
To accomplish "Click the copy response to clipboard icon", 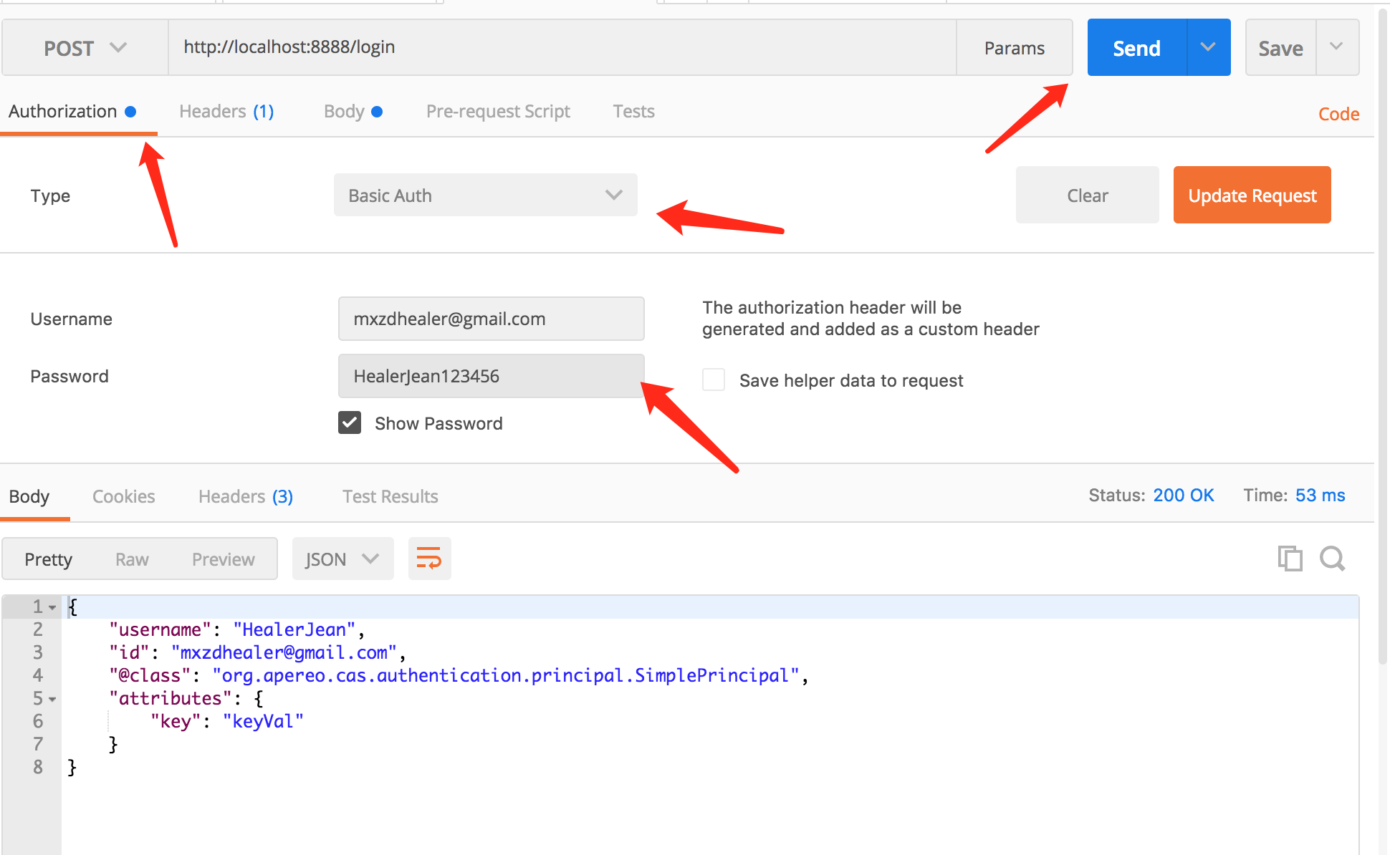I will [x=1290, y=559].
